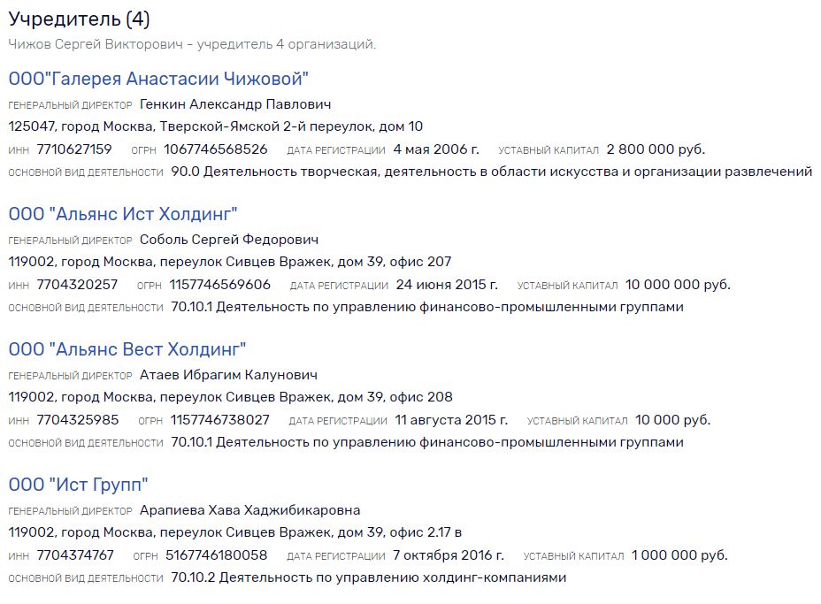The width and height of the screenshot is (821, 604).
Task: Open ООО "Альянс Вест Холдинг" link
Action: point(127,349)
